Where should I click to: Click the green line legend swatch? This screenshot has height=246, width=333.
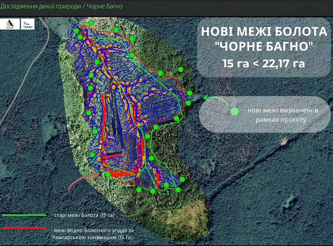click(x=24, y=215)
